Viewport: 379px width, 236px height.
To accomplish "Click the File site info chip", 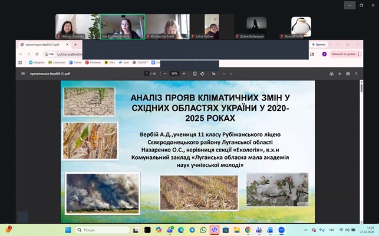I will [50, 54].
